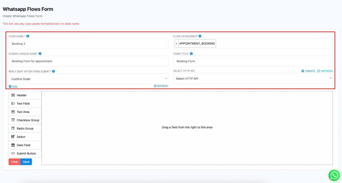
Task: Click the drag-a-field drop area text
Action: pyautogui.click(x=187, y=127)
